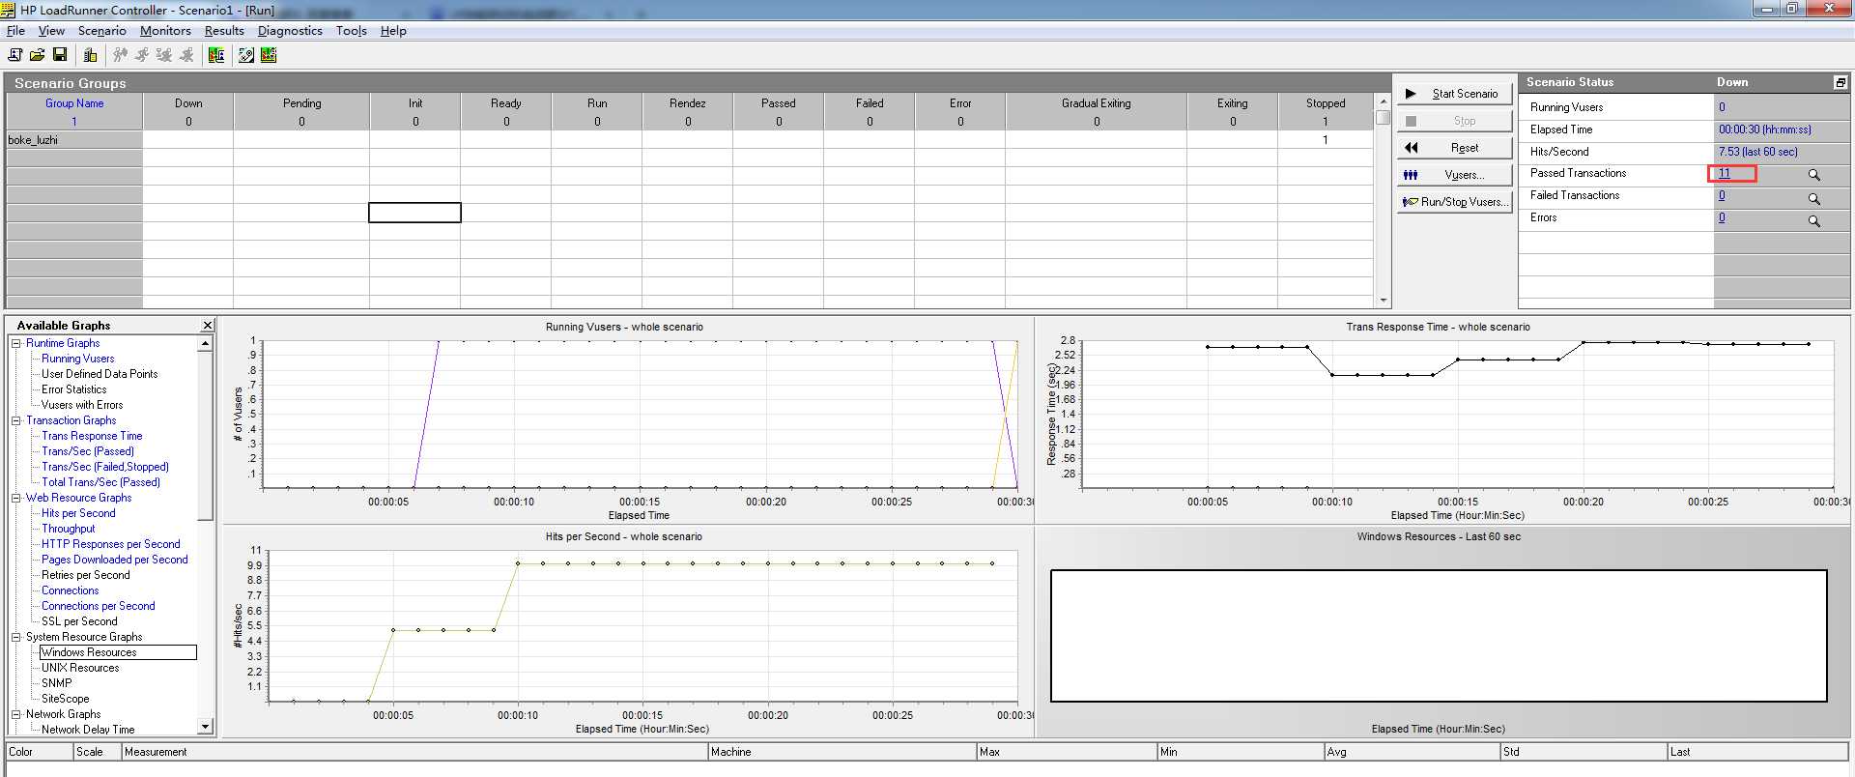
Task: Click the Reset button
Action: (x=1454, y=148)
